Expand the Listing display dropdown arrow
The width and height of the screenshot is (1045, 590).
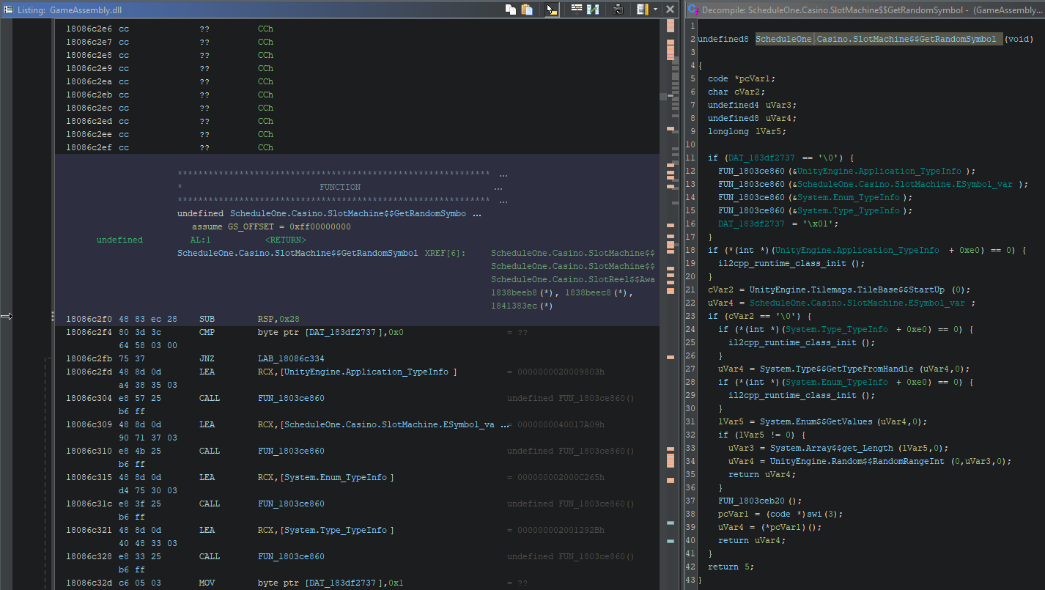(x=655, y=10)
